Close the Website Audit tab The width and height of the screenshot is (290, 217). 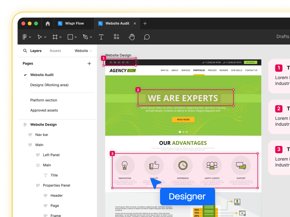(135, 23)
